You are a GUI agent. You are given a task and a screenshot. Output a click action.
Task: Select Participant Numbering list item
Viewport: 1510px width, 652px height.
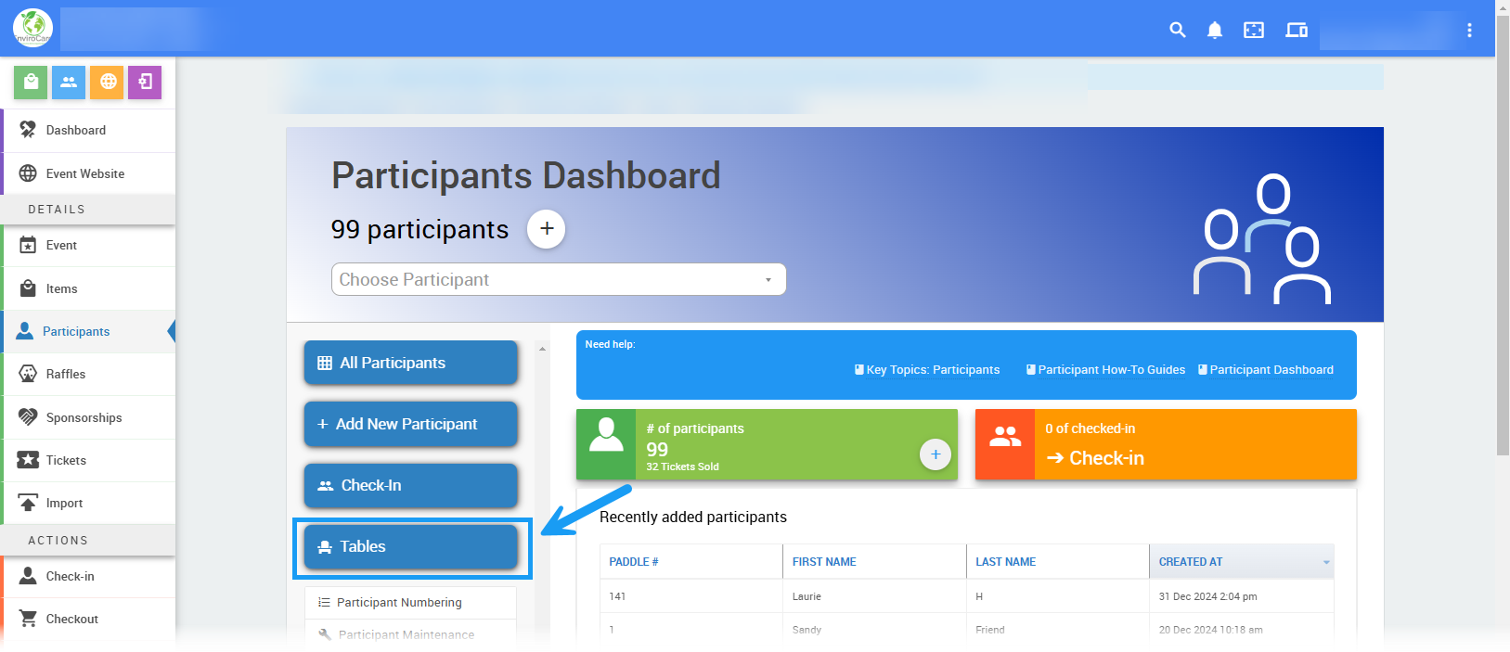pyautogui.click(x=399, y=603)
